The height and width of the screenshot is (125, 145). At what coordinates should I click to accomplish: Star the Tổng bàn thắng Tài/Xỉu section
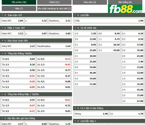(x=5, y=53)
